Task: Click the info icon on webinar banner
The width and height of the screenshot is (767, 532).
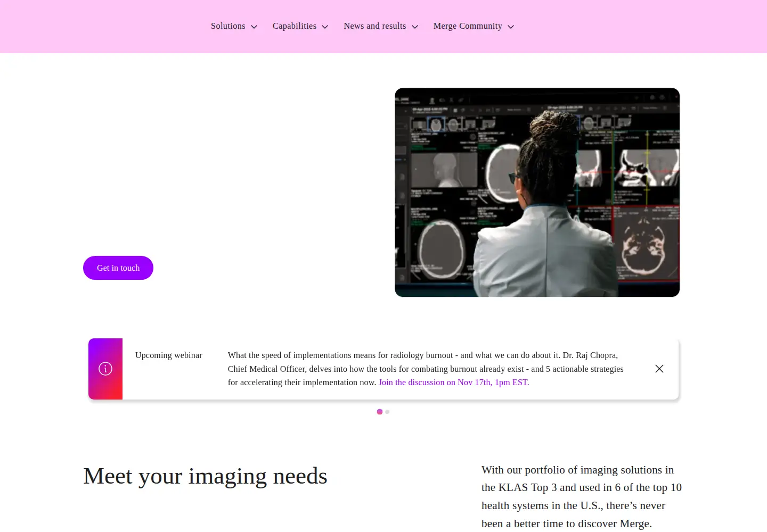Action: [x=105, y=369]
